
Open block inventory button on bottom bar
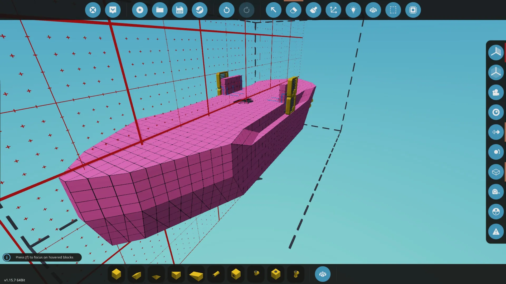click(323, 274)
